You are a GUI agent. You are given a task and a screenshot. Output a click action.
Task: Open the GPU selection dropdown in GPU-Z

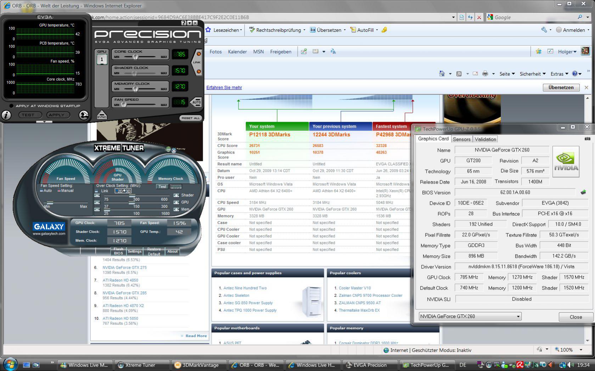click(x=470, y=316)
